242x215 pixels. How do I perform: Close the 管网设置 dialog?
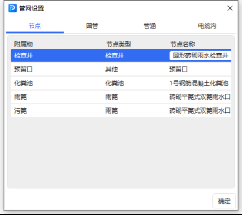click(230, 8)
